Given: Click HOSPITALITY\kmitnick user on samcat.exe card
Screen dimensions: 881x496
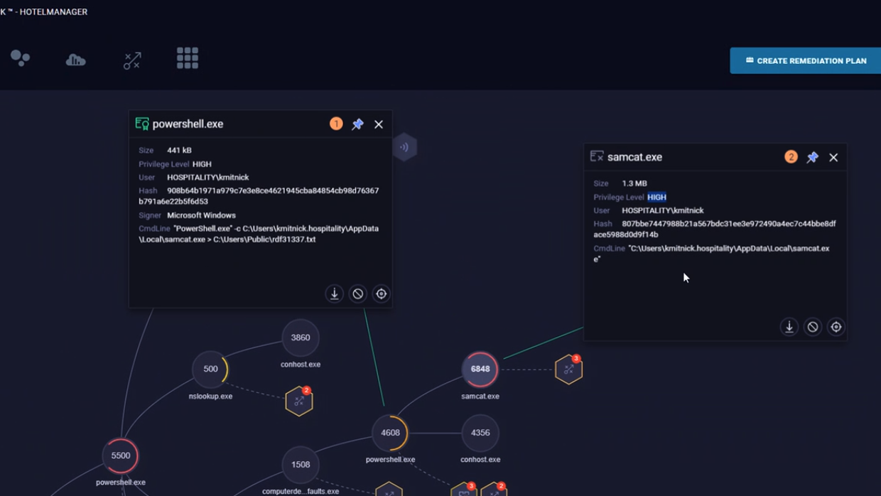Looking at the screenshot, I should tap(663, 210).
